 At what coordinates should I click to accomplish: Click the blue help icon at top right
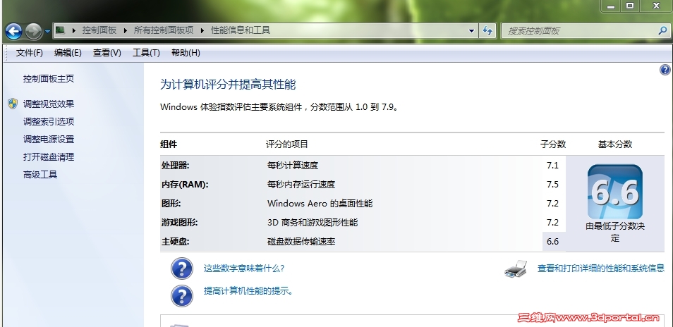click(x=665, y=70)
